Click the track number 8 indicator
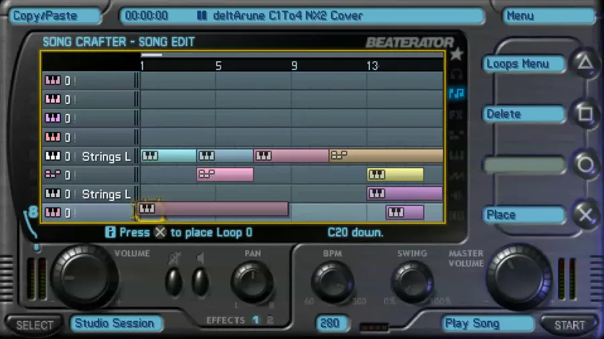The image size is (604, 339). click(33, 212)
